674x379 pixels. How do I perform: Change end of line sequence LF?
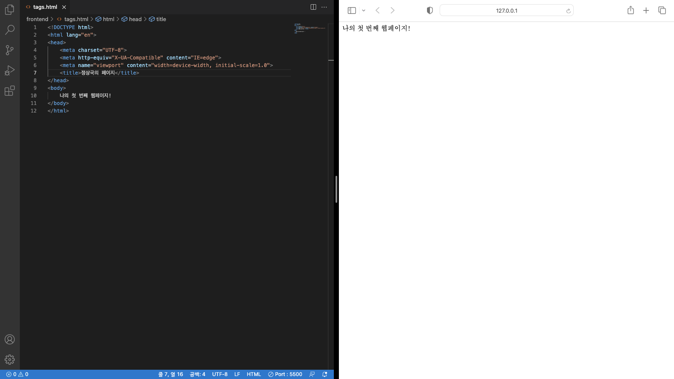coord(237,374)
